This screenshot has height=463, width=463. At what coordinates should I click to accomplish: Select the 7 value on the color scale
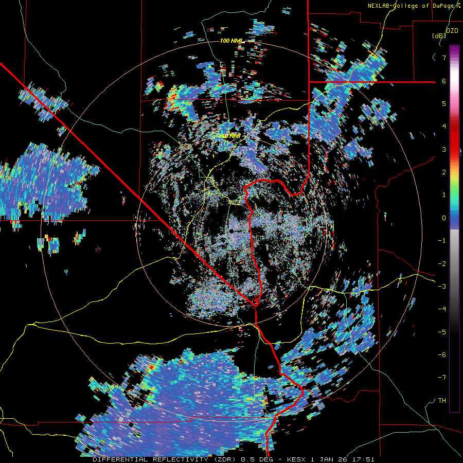(x=444, y=58)
